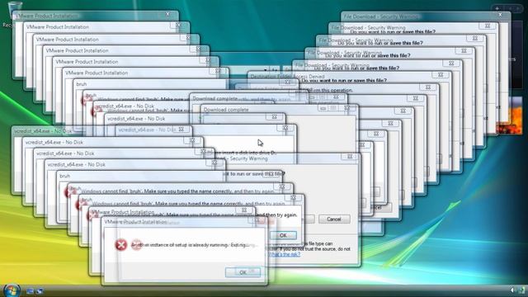Click the Show Desktop quick launch icon
The image size is (528, 297).
[x=30, y=291]
